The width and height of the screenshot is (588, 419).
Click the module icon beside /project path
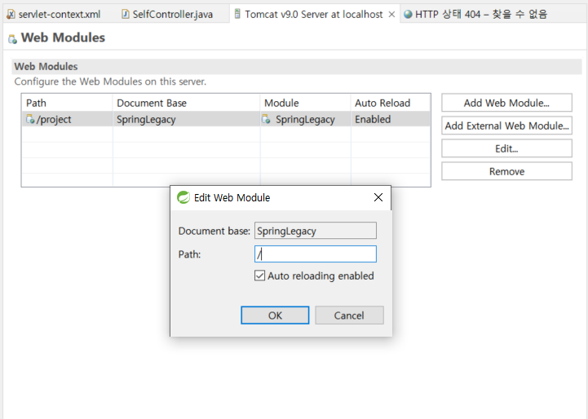30,119
